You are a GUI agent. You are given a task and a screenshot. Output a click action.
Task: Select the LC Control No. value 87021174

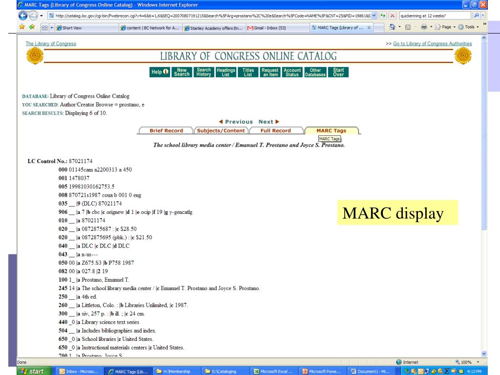(x=81, y=161)
